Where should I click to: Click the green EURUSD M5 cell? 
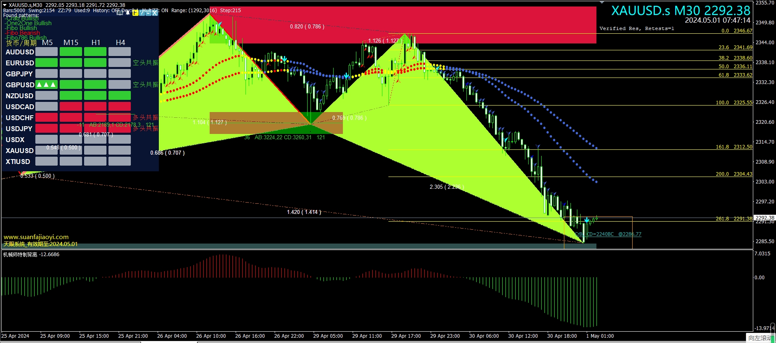[x=46, y=63]
